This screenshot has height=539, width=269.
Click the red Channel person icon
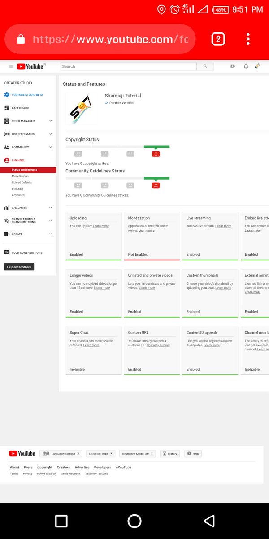(7, 160)
